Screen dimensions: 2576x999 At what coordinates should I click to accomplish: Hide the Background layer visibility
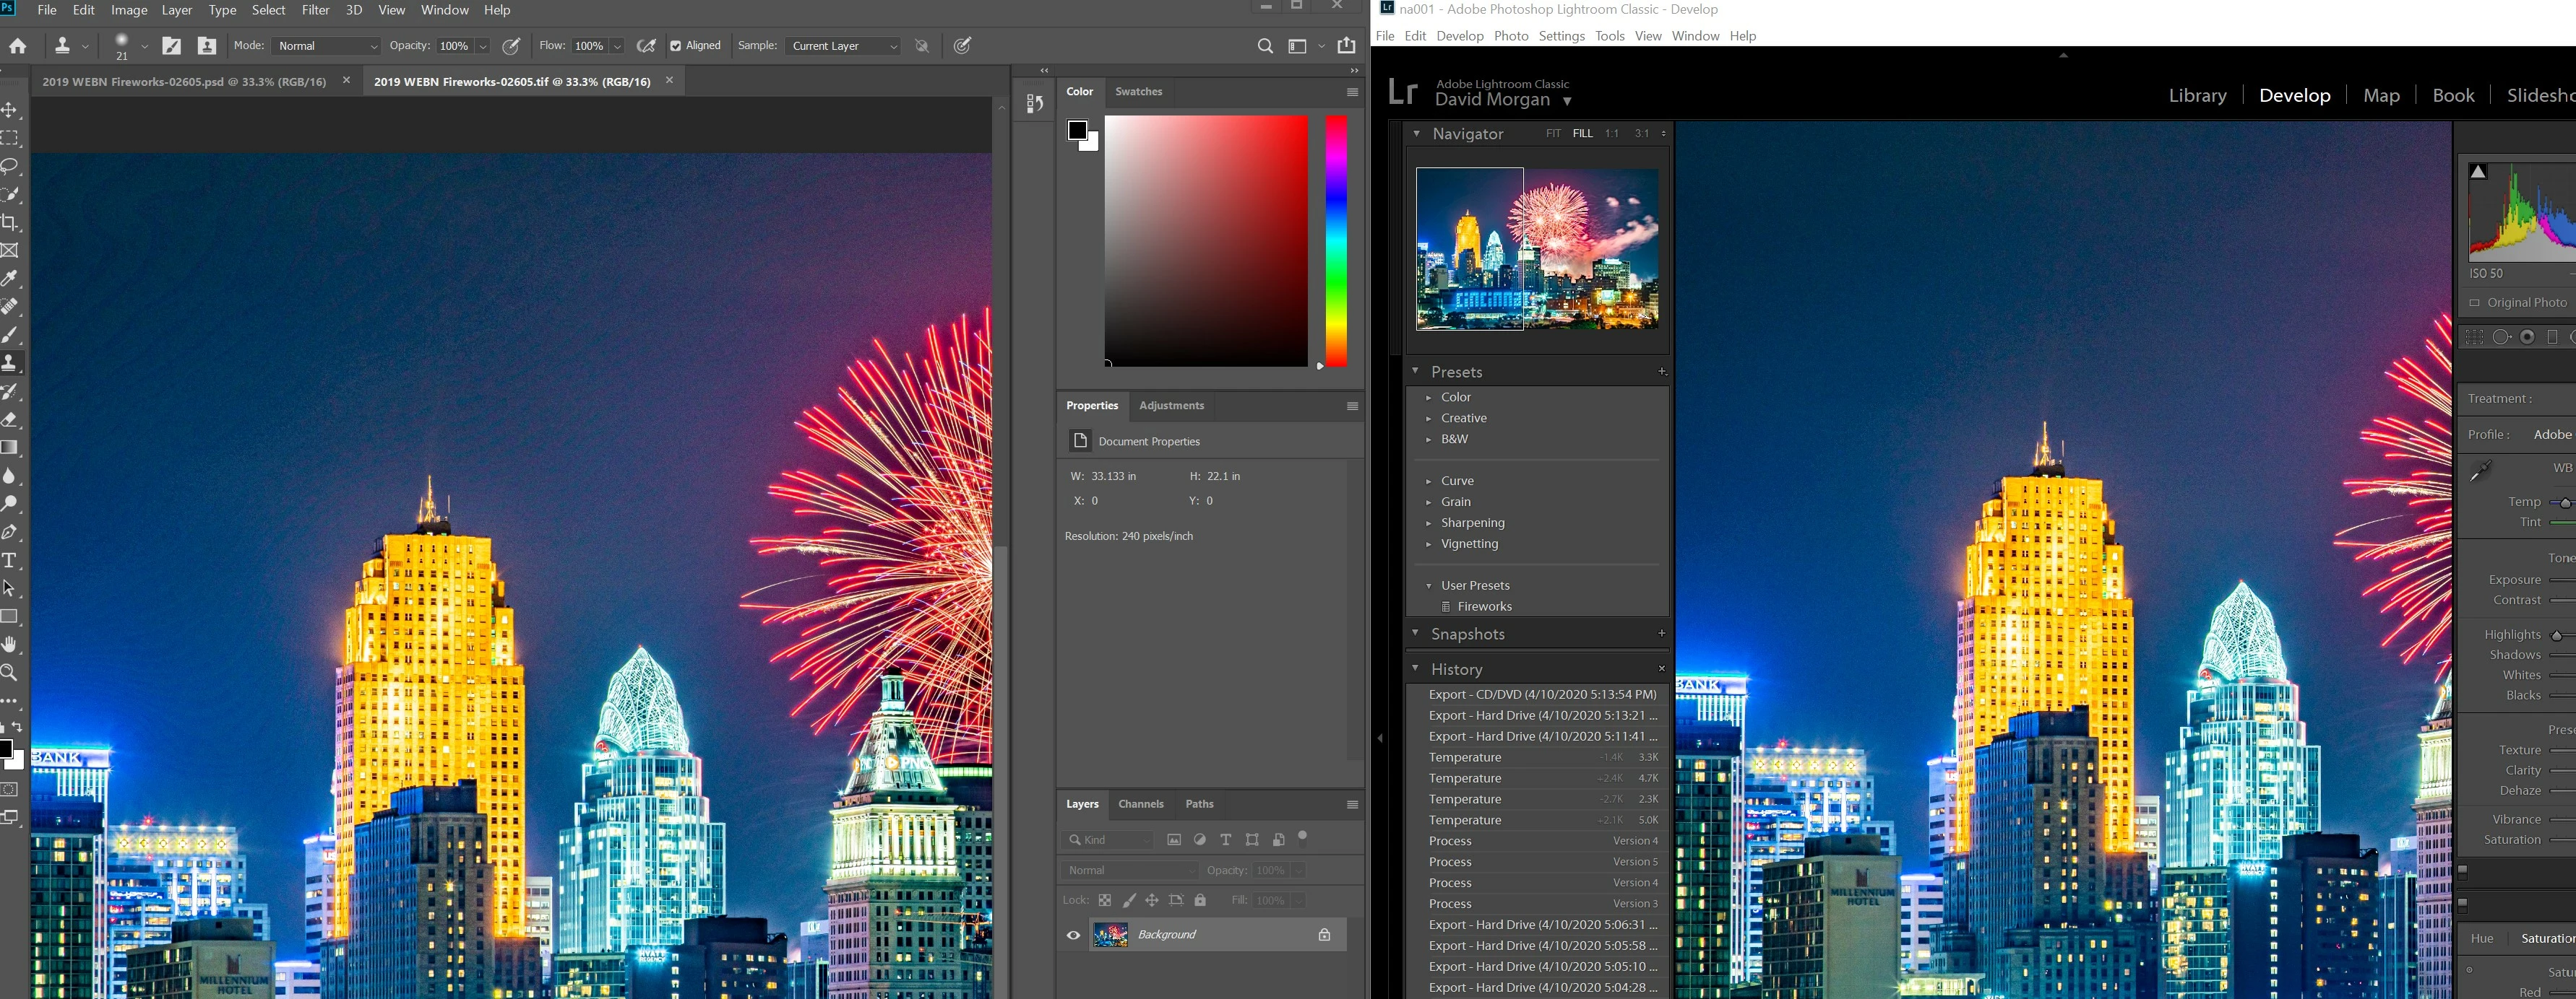[x=1073, y=935]
